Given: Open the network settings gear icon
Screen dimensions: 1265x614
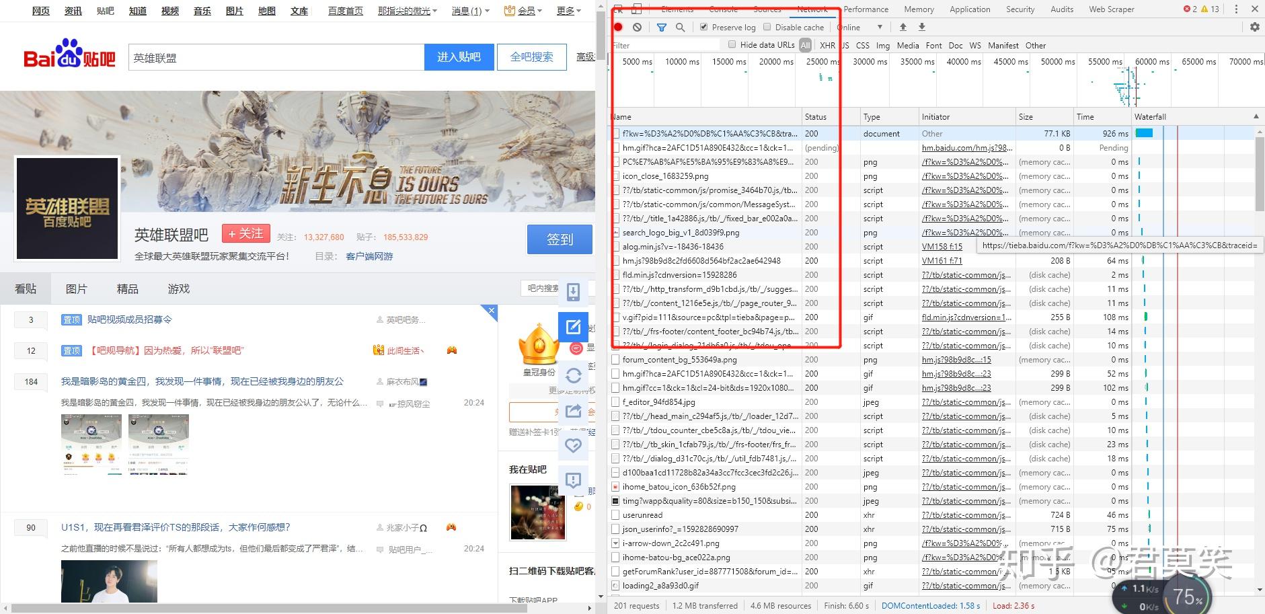Looking at the screenshot, I should coord(1255,28).
